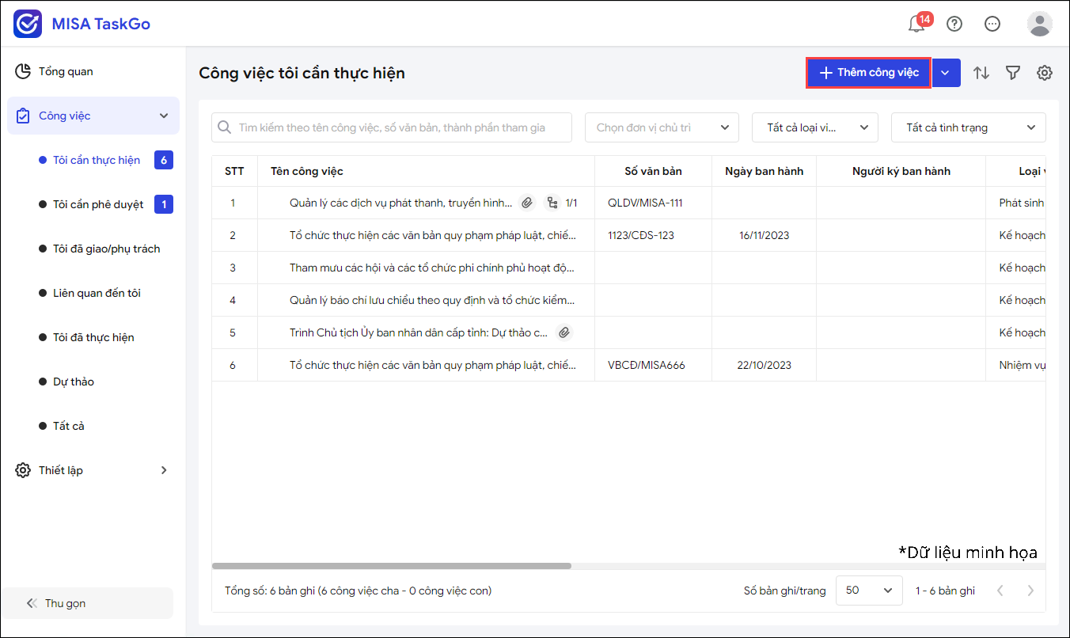Click the Thêm công việc button
This screenshot has height=638, width=1070.
tap(869, 73)
